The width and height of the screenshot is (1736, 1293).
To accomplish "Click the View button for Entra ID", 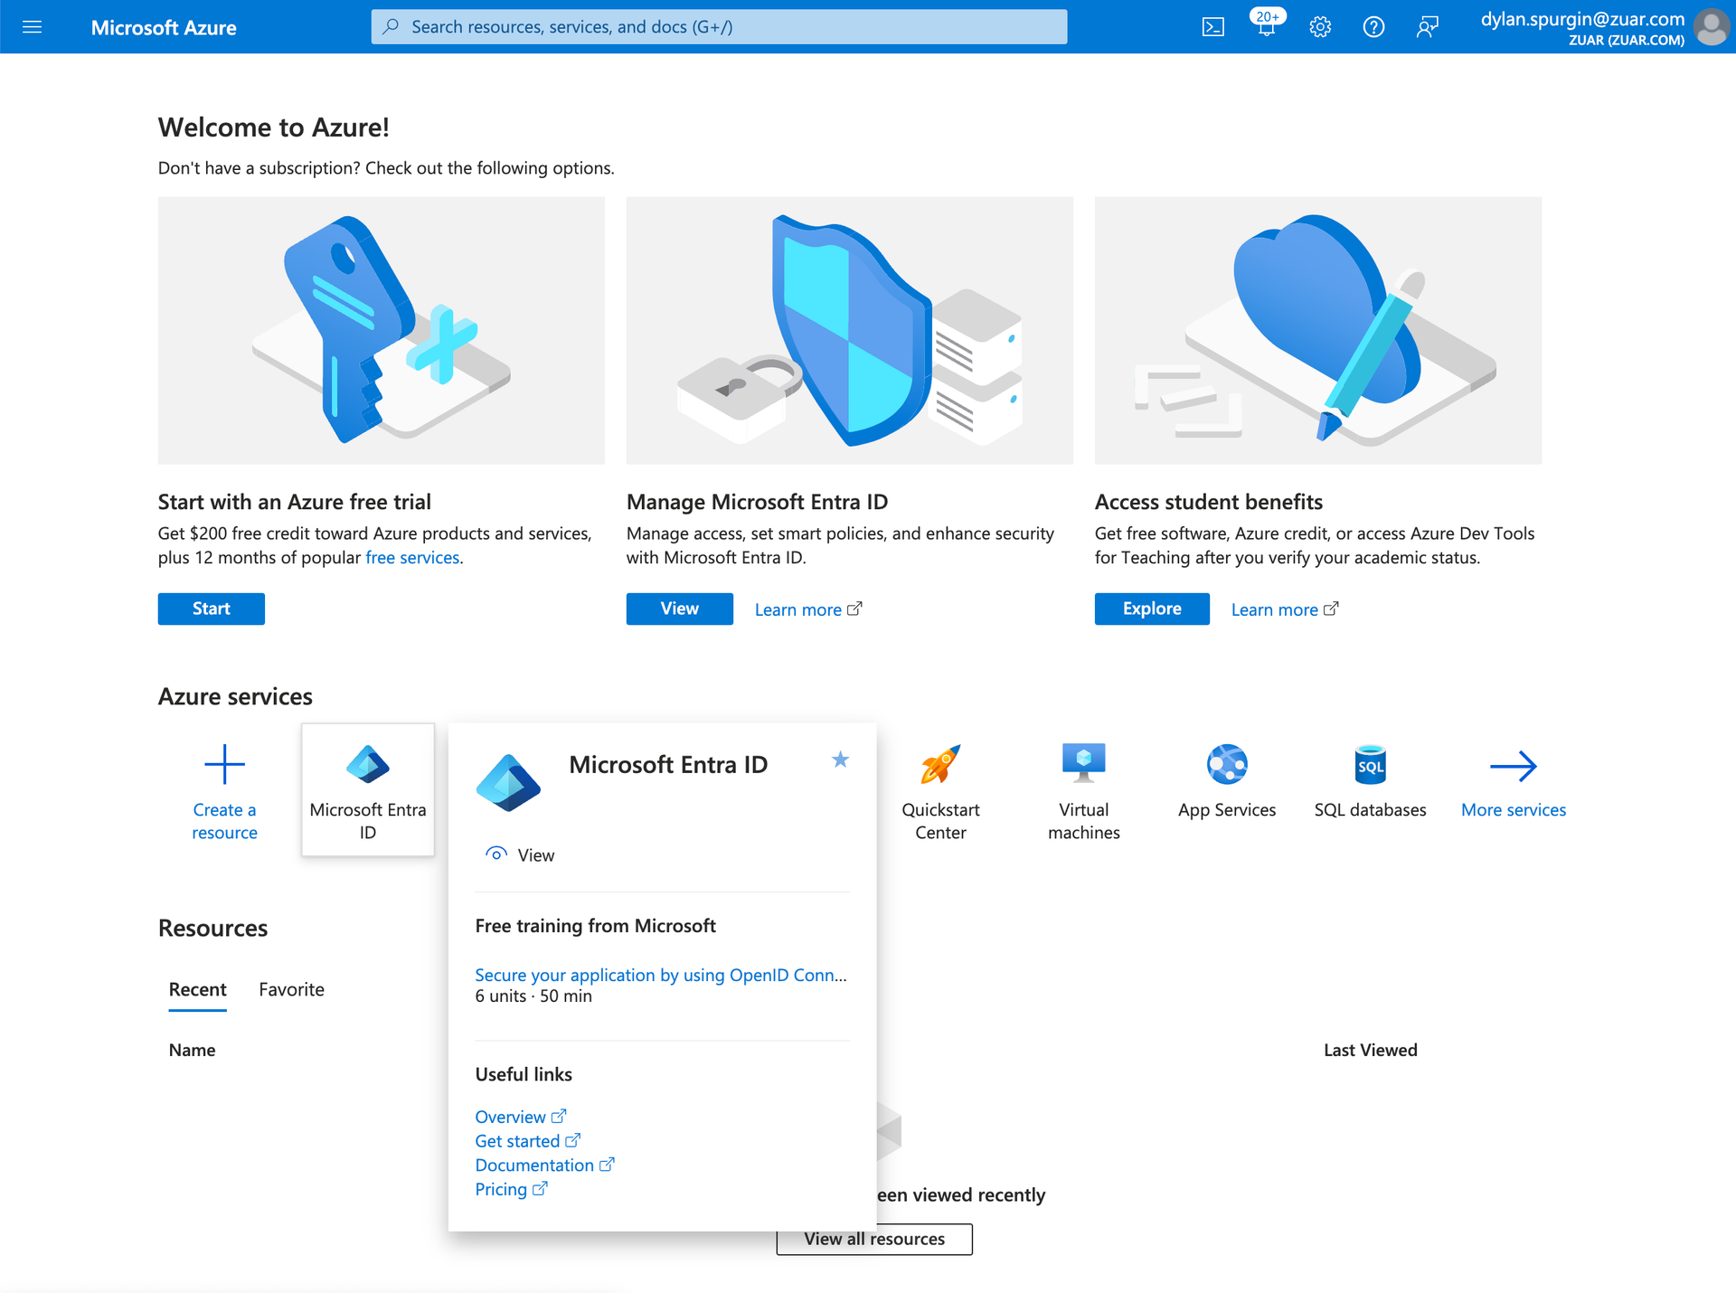I will click(680, 609).
